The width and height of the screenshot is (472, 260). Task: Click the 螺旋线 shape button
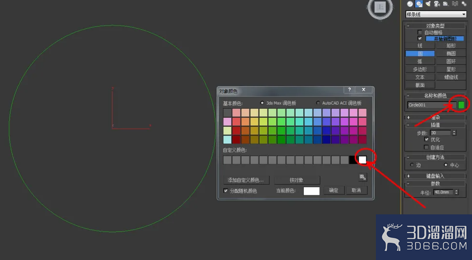tap(451, 77)
